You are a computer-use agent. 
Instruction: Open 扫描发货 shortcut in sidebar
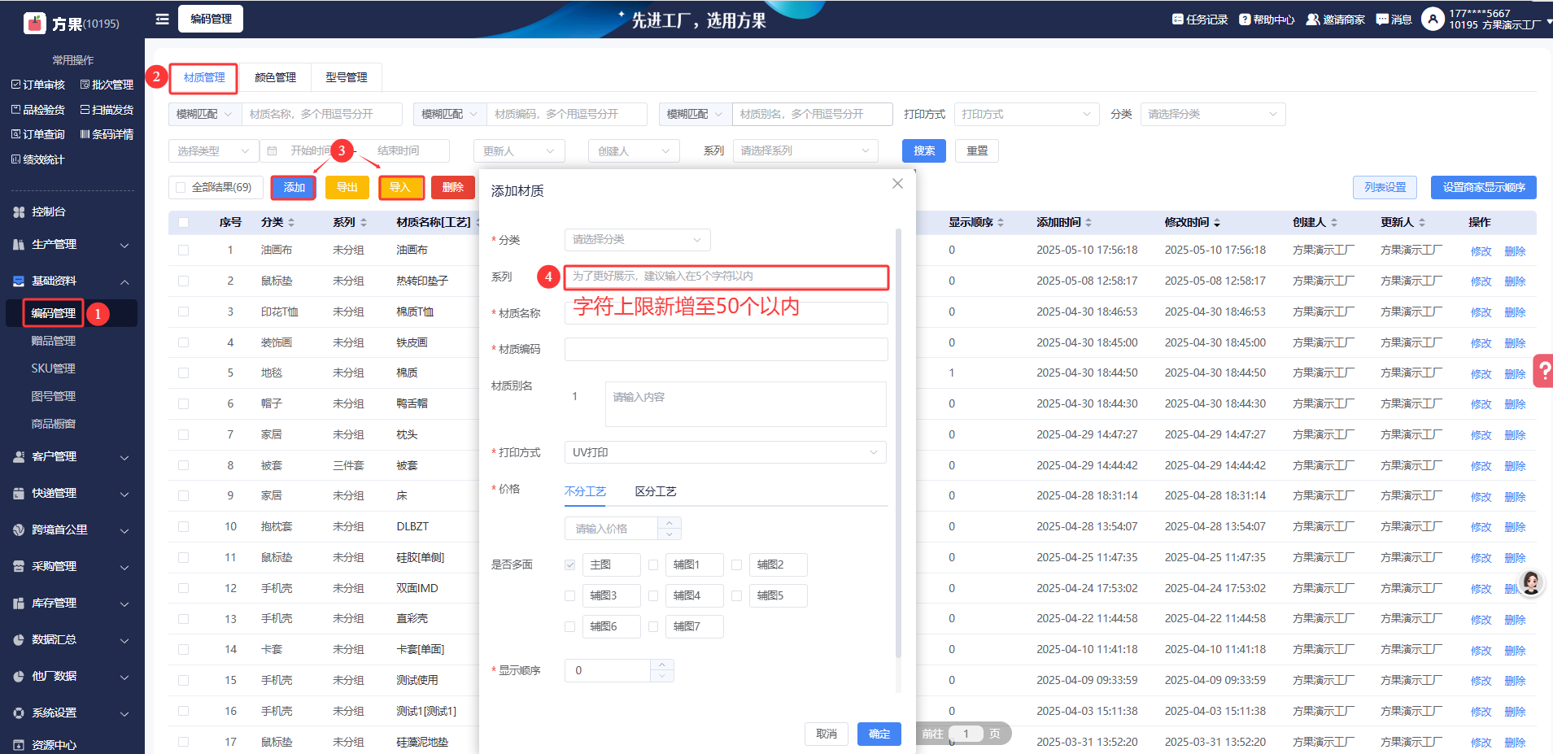107,110
